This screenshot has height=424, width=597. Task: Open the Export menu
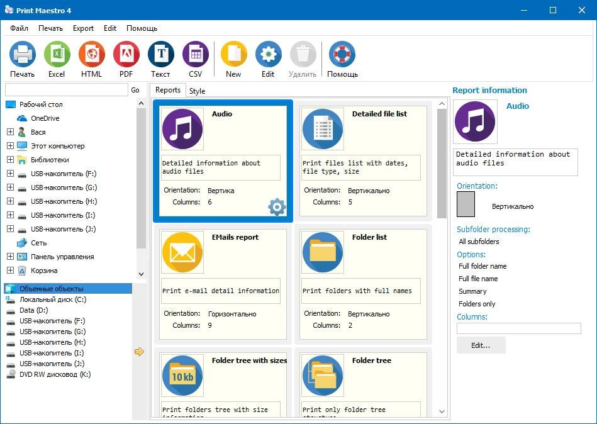(x=84, y=28)
